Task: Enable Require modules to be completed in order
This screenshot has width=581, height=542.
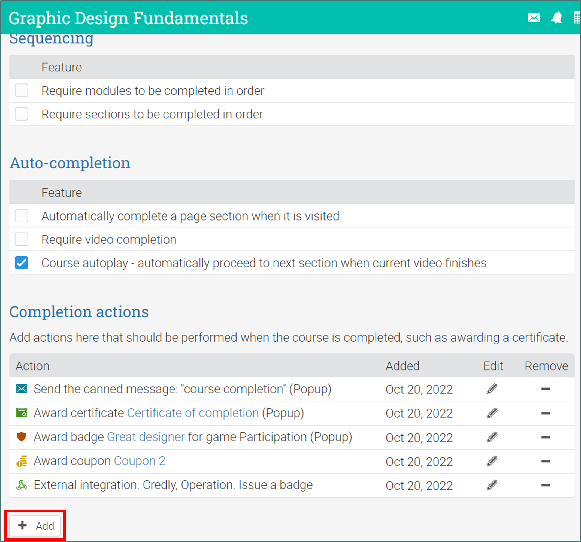Action: pos(21,90)
